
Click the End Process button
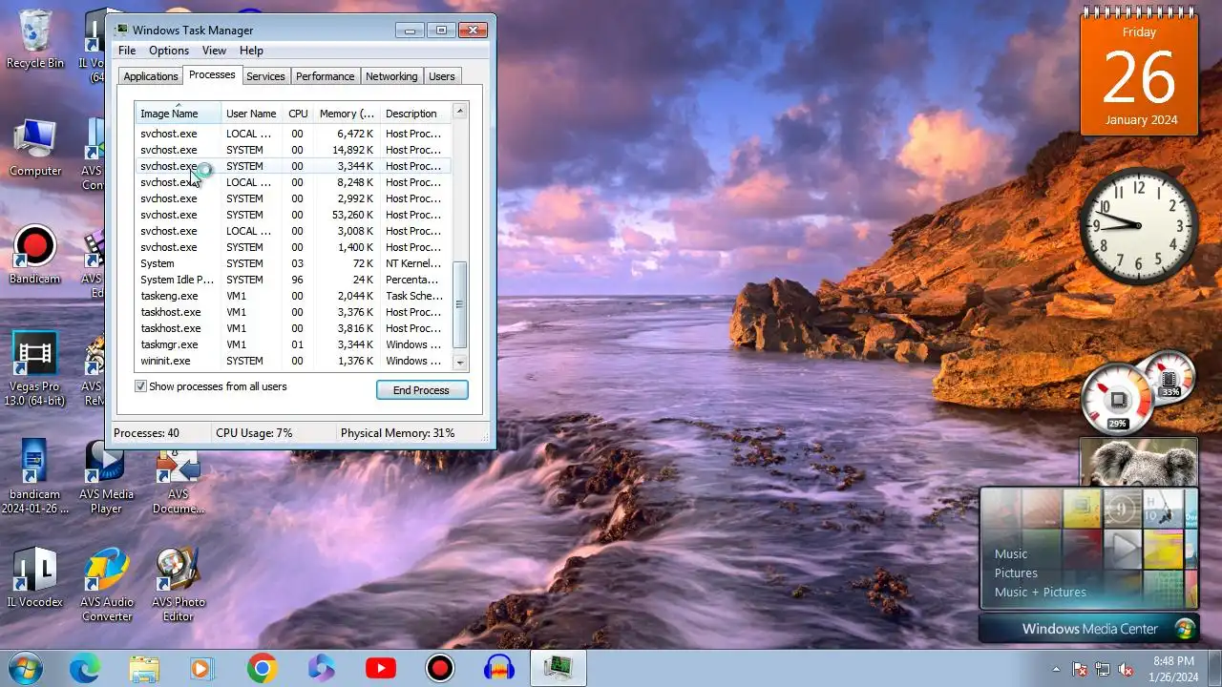422,390
